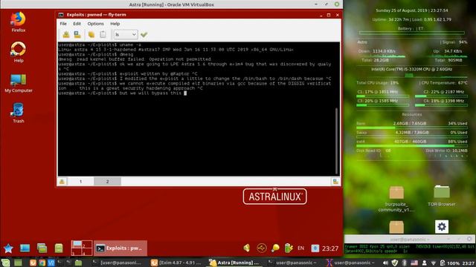Click the close tab toolbar icon
The image size is (476, 267).
77,35
